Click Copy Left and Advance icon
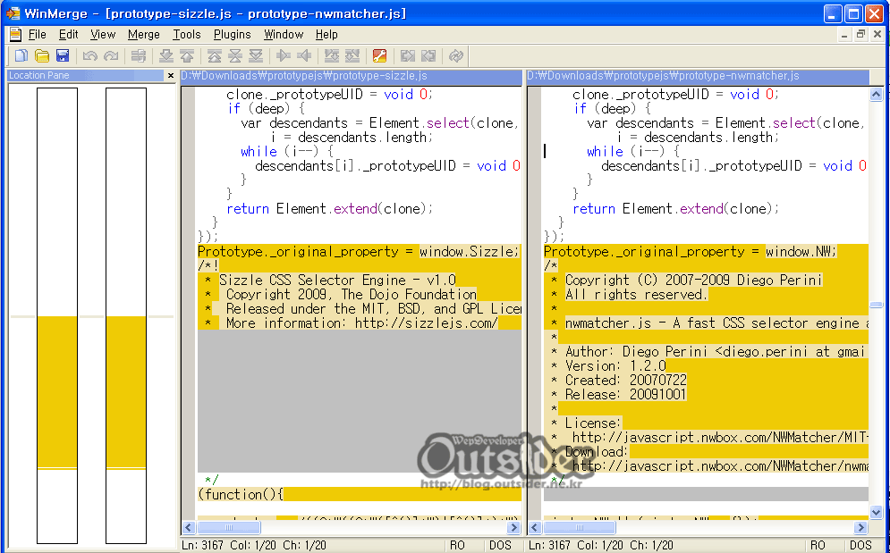Viewport: 890px width, 553px height. [x=352, y=55]
